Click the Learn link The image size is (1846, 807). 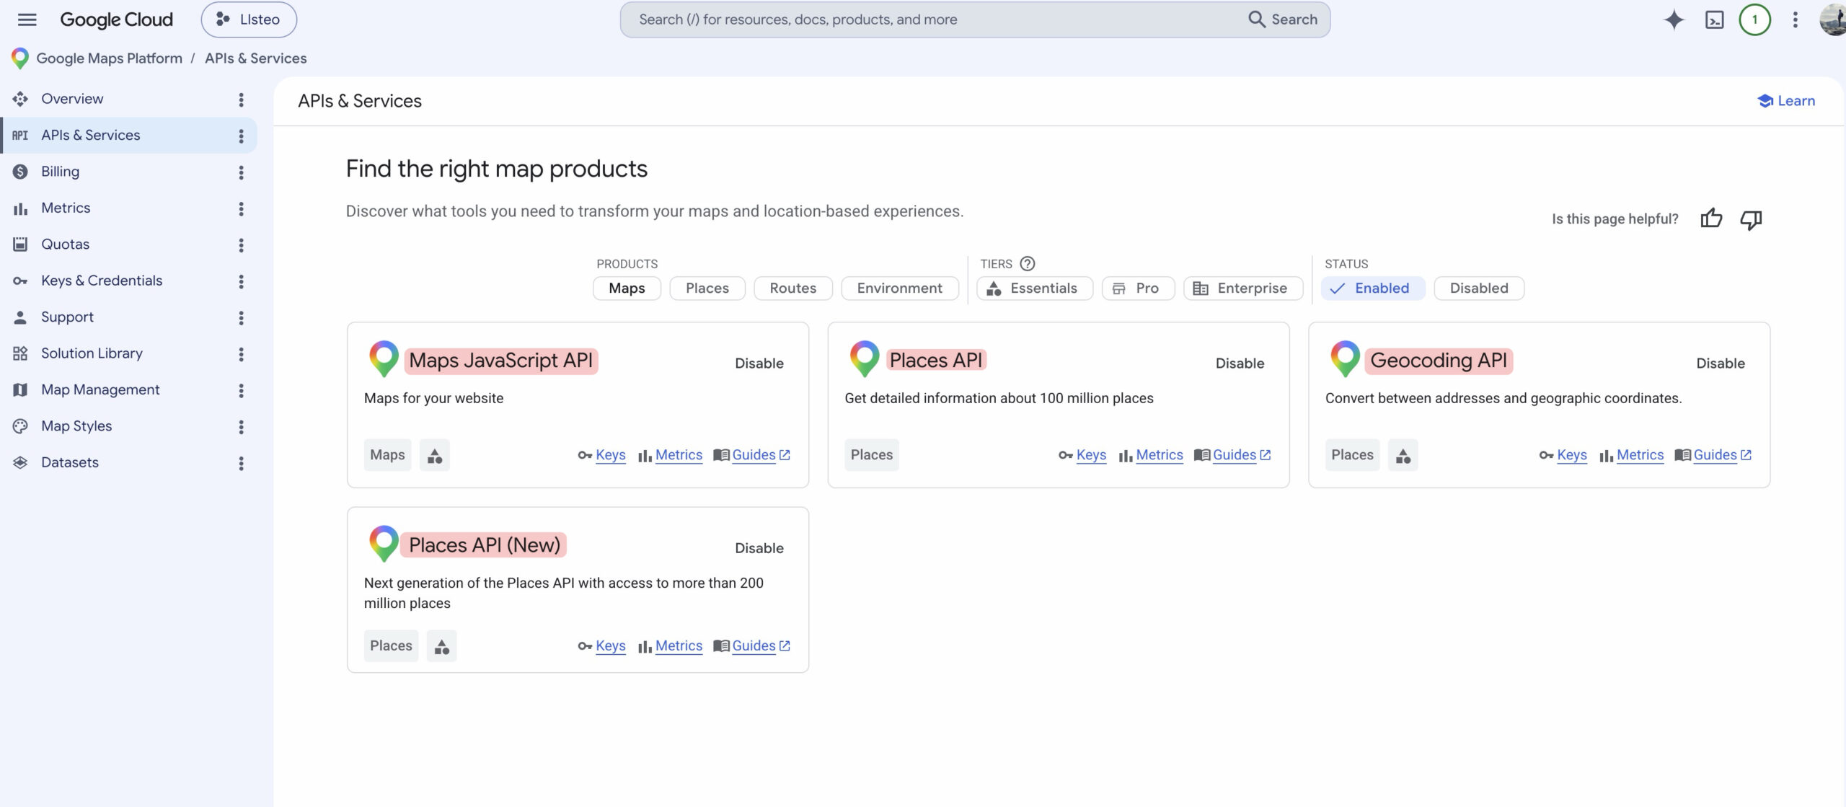1786,101
